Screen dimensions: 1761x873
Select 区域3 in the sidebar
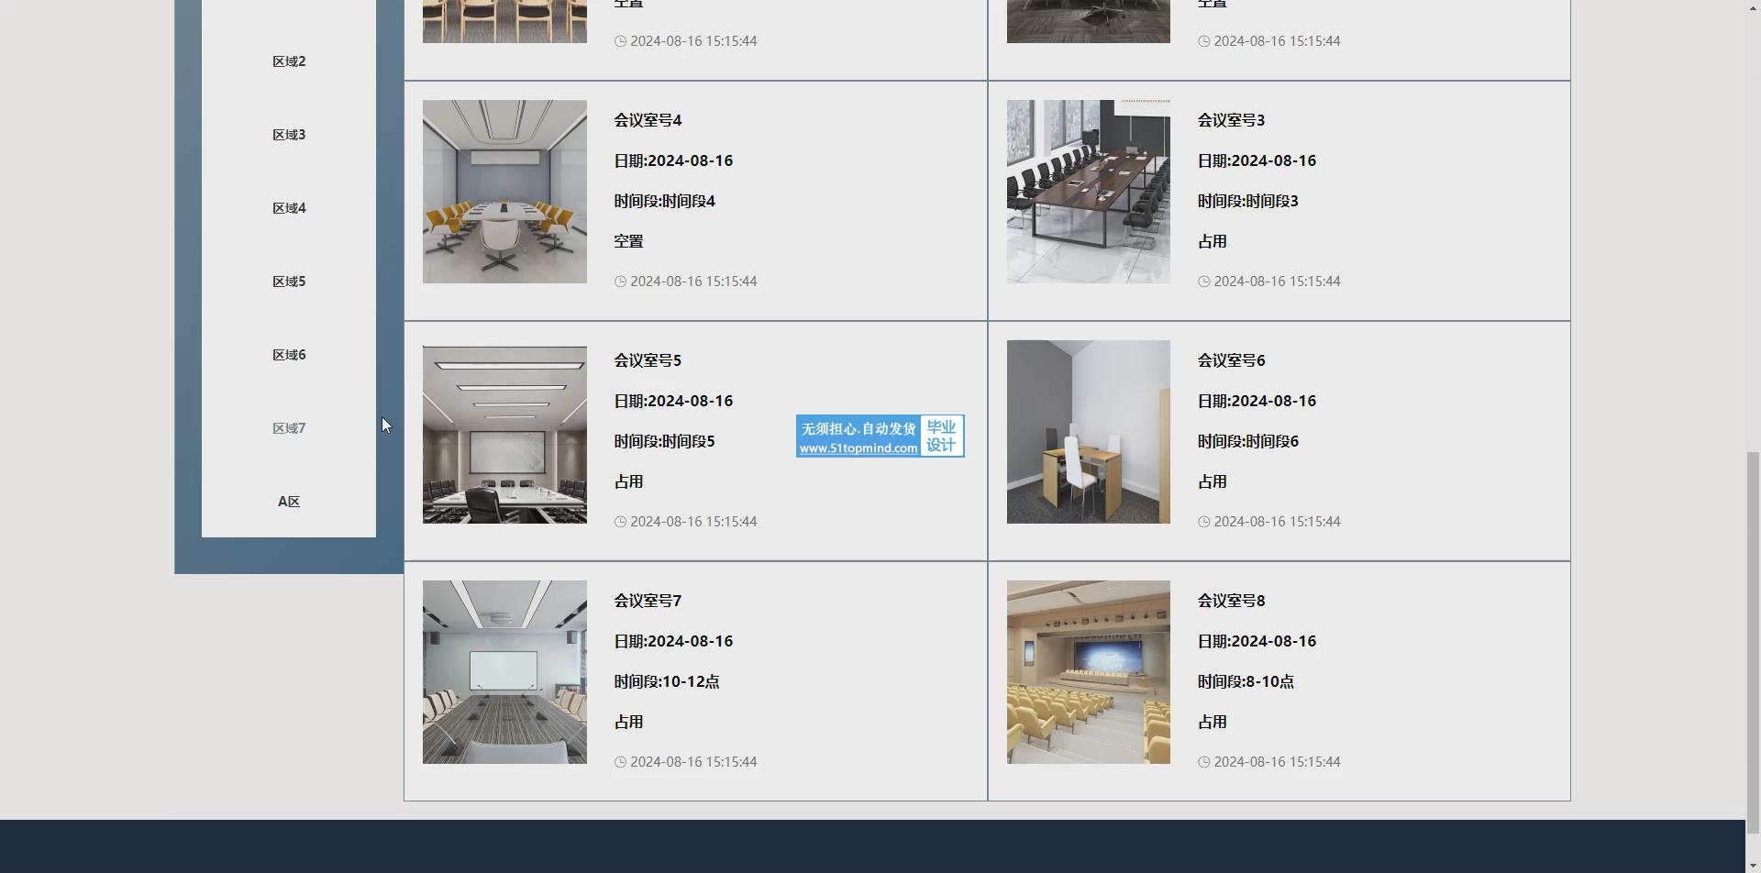289,135
